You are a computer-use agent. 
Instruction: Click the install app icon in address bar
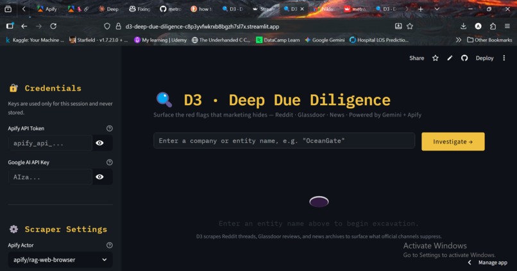pos(398,26)
